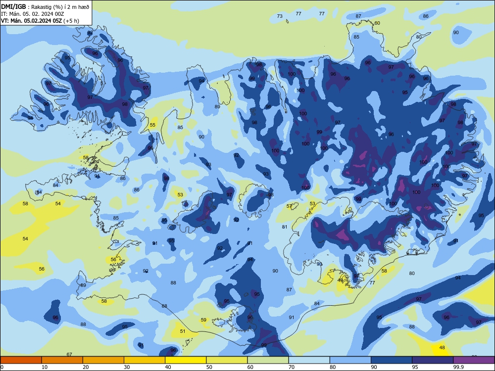Select the dark blue 90–95 legend swatch
The image size is (495, 371).
click(392, 360)
